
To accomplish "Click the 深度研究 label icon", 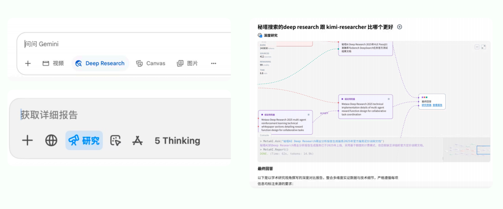I will tap(260, 35).
